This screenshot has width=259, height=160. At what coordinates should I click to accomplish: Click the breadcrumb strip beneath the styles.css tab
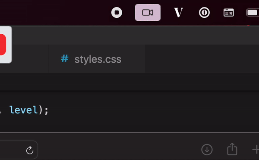(129, 82)
